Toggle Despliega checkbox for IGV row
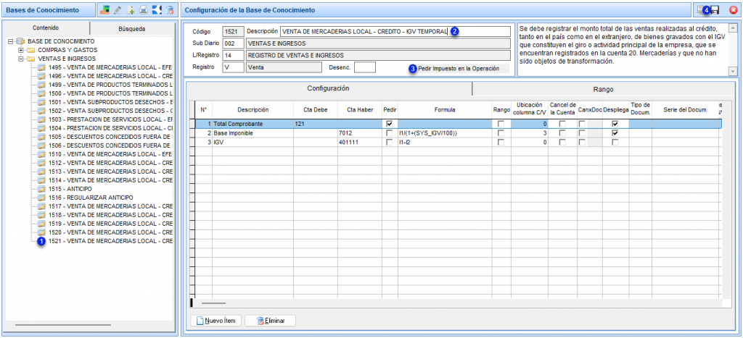Screen dimensions: 743x338 (615, 142)
